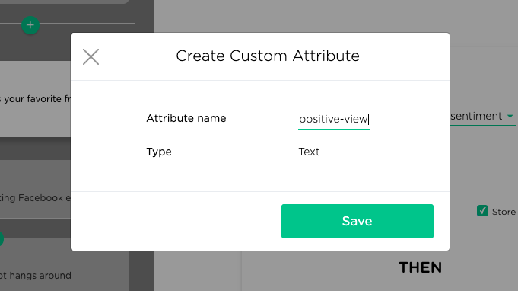Click the partial green circle at left edge
The width and height of the screenshot is (518, 291).
[2, 238]
